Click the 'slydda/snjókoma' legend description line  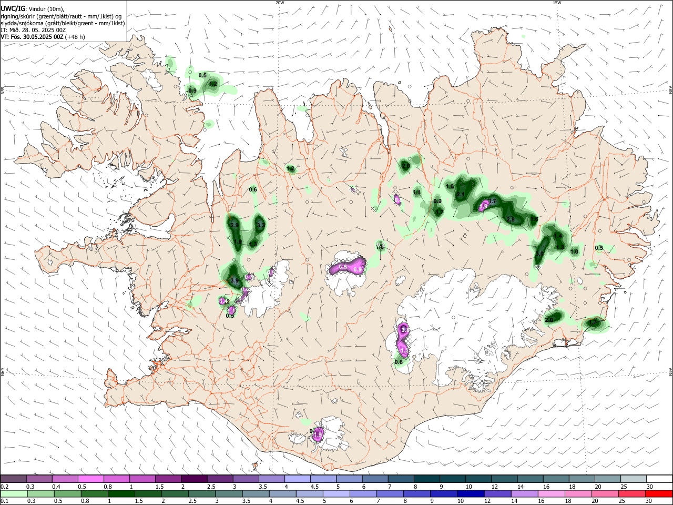(x=63, y=23)
